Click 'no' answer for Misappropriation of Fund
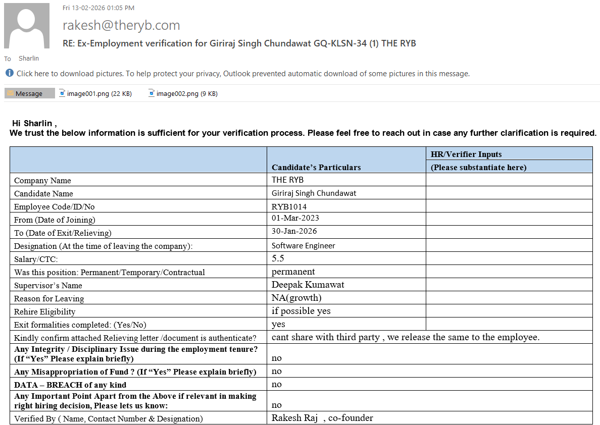The width and height of the screenshot is (600, 425). 276,371
